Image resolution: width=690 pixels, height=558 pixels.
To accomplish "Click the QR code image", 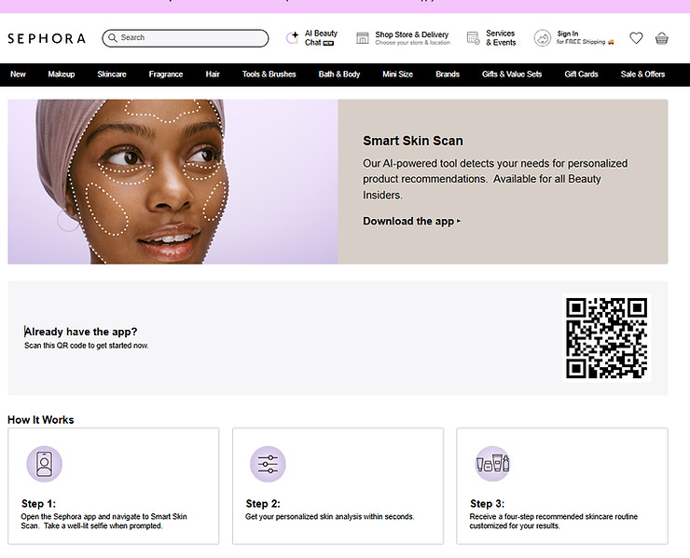I will pyautogui.click(x=606, y=338).
